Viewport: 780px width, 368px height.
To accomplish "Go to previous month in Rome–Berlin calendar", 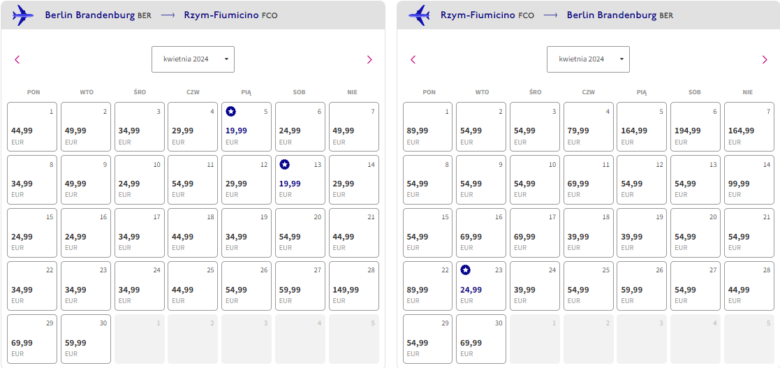I will click(x=413, y=59).
